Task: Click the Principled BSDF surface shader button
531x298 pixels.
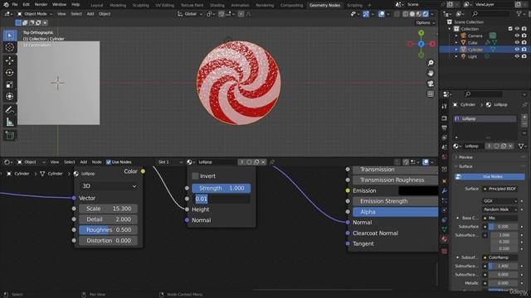Action: click(499, 189)
